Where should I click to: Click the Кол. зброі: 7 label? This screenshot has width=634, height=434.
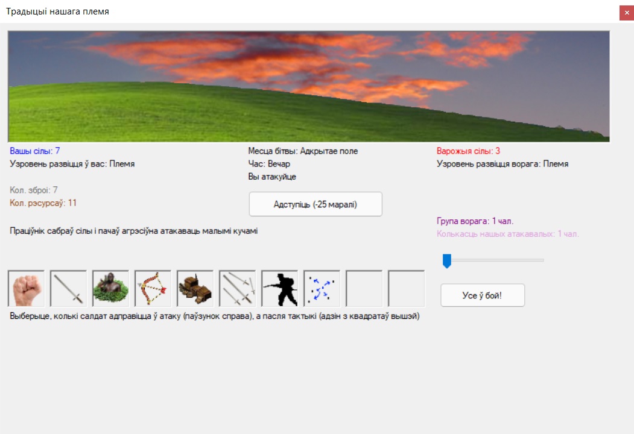tap(34, 190)
